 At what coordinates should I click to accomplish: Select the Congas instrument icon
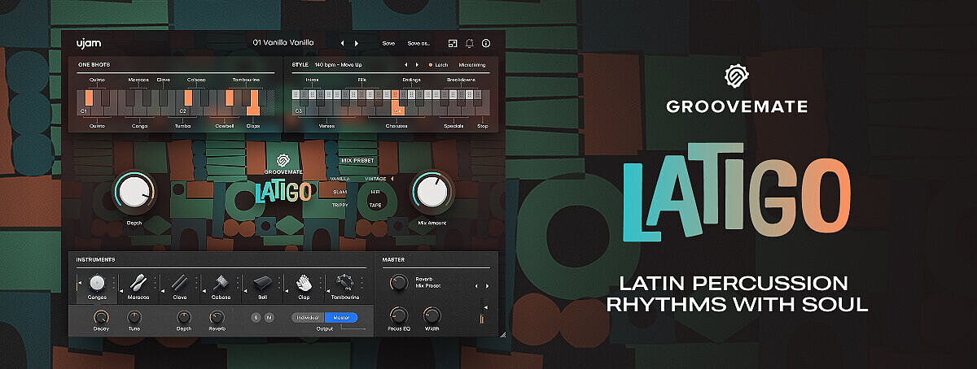click(98, 282)
